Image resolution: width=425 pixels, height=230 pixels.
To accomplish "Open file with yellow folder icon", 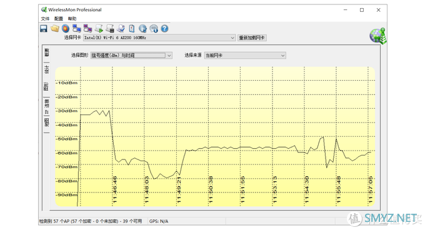I will click(55, 29).
